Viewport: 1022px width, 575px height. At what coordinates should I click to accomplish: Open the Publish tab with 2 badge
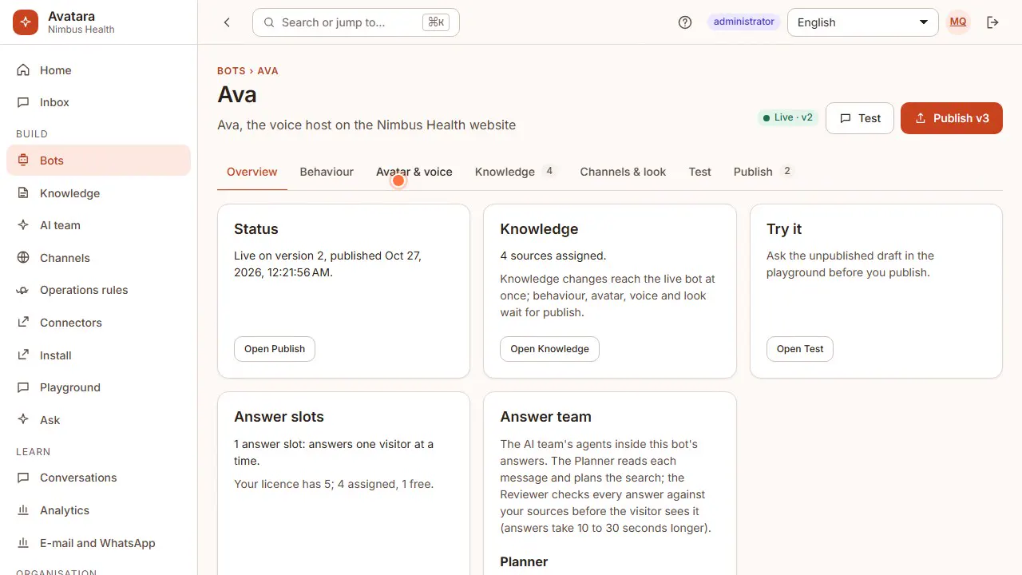coord(763,172)
